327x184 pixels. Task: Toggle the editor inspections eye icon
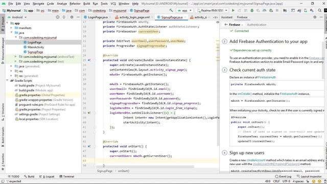[x=218, y=22]
